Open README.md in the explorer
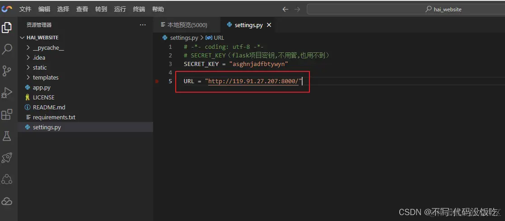The image size is (505, 221). coord(85,107)
